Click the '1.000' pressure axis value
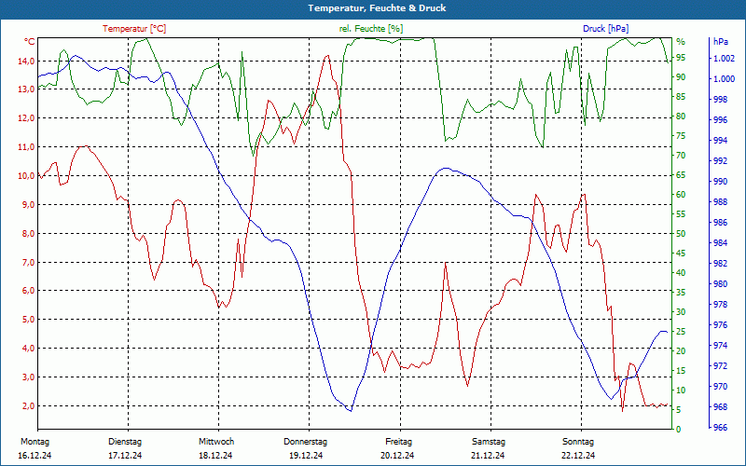Image resolution: width=746 pixels, height=466 pixels. (724, 79)
